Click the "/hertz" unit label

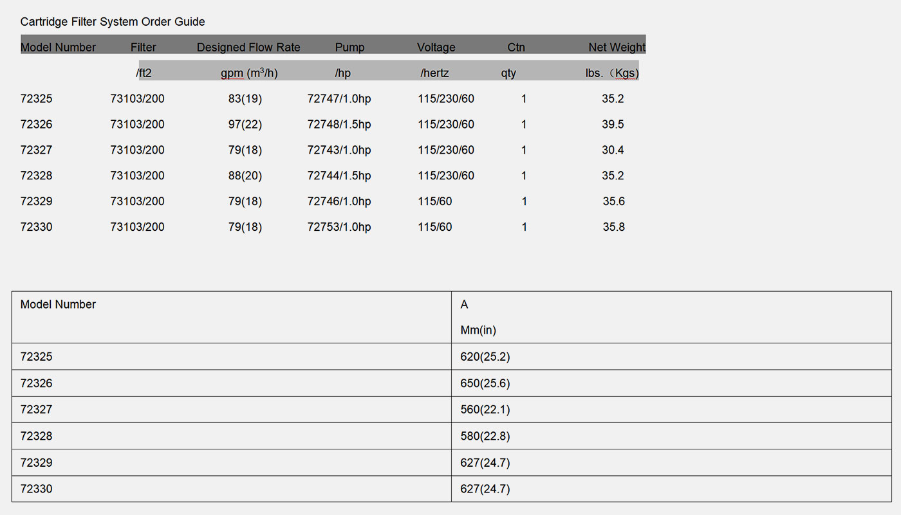point(434,73)
